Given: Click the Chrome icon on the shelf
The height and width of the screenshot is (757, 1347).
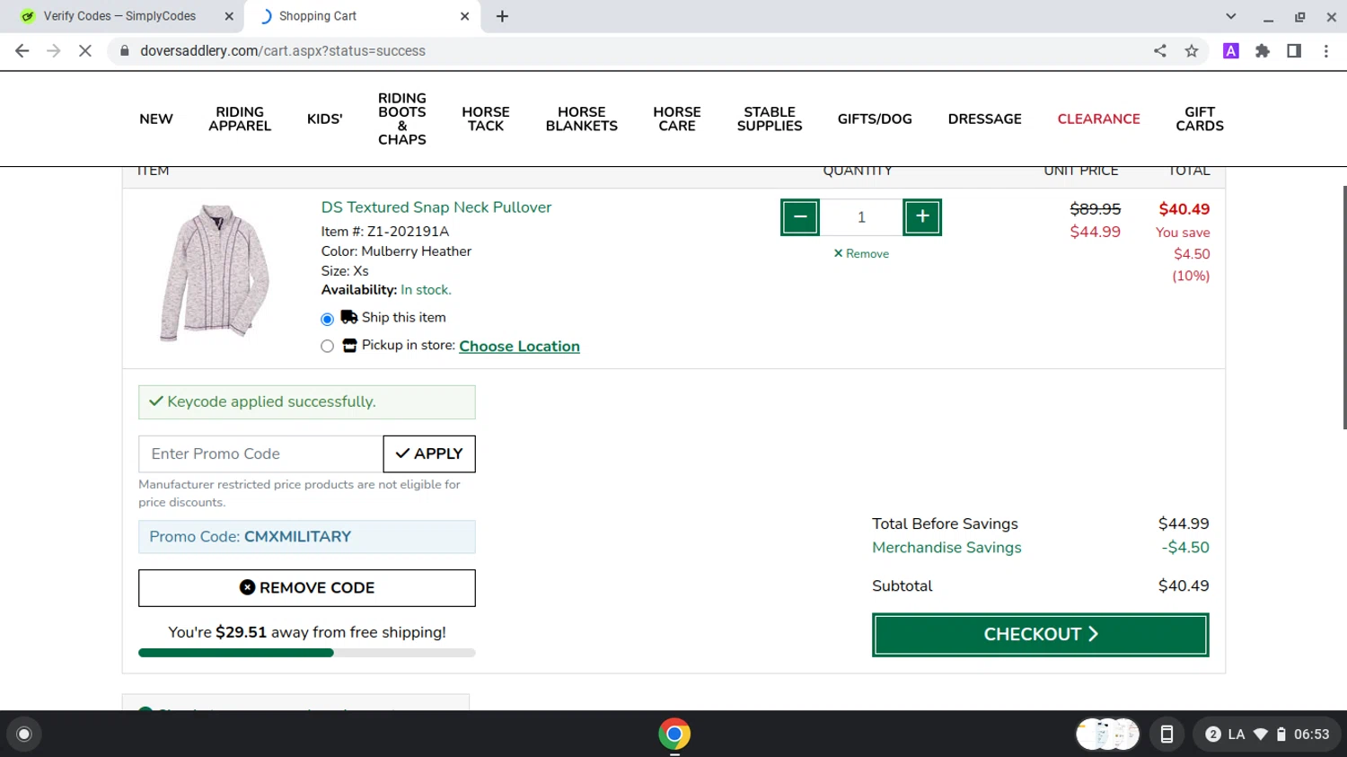Looking at the screenshot, I should click(x=674, y=734).
